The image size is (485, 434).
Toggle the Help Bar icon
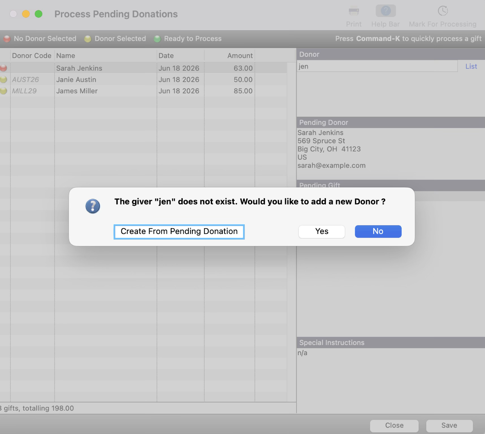tap(386, 11)
